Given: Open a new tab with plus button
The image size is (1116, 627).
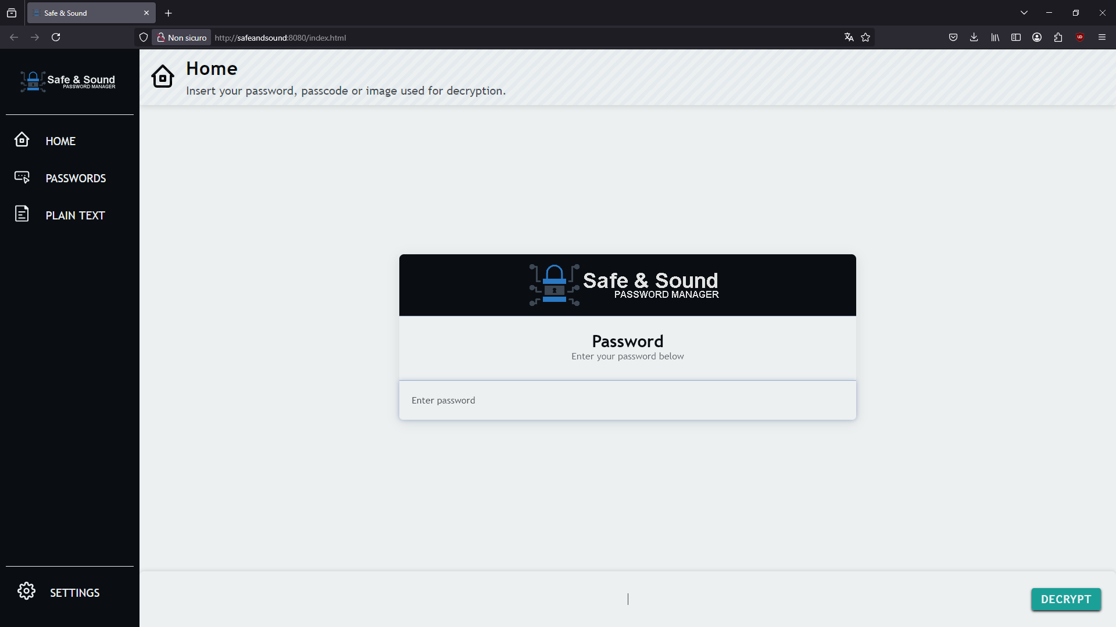Looking at the screenshot, I should 169,13.
